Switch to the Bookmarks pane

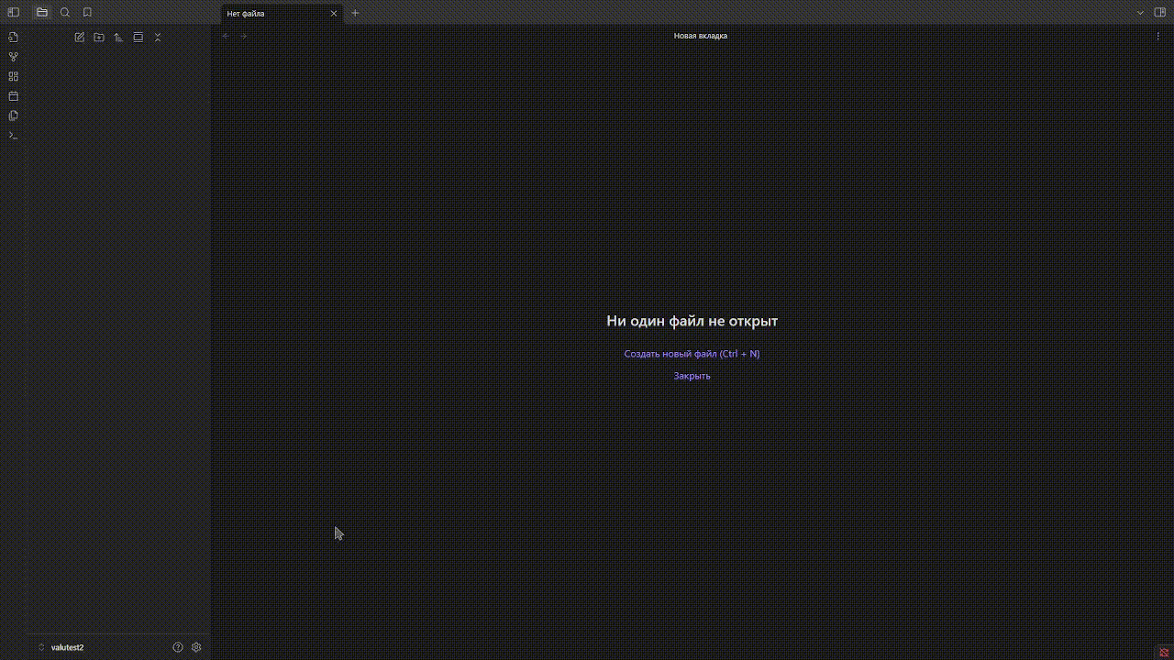(87, 13)
